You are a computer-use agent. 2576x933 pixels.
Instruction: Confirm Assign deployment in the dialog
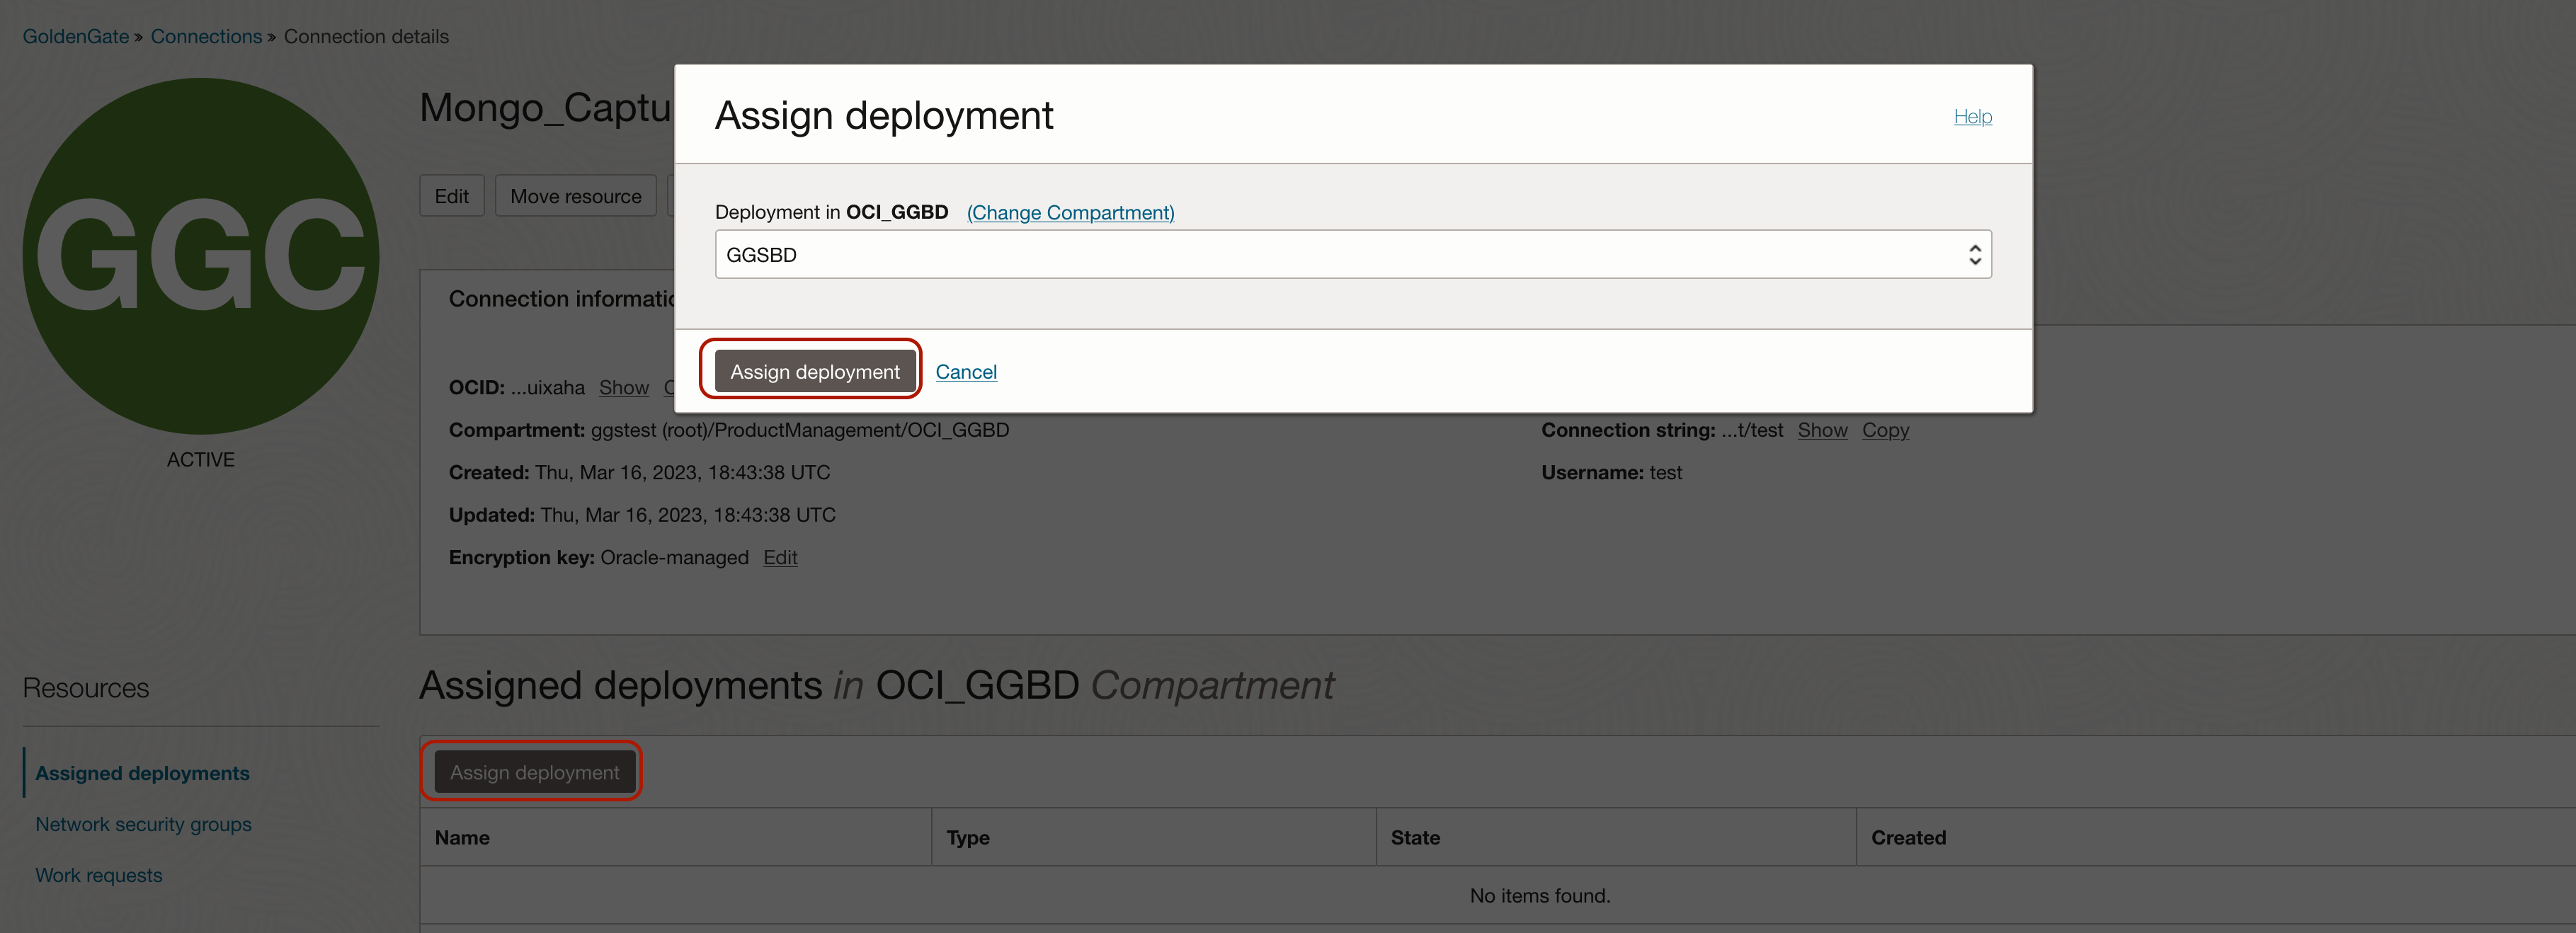[x=814, y=372]
